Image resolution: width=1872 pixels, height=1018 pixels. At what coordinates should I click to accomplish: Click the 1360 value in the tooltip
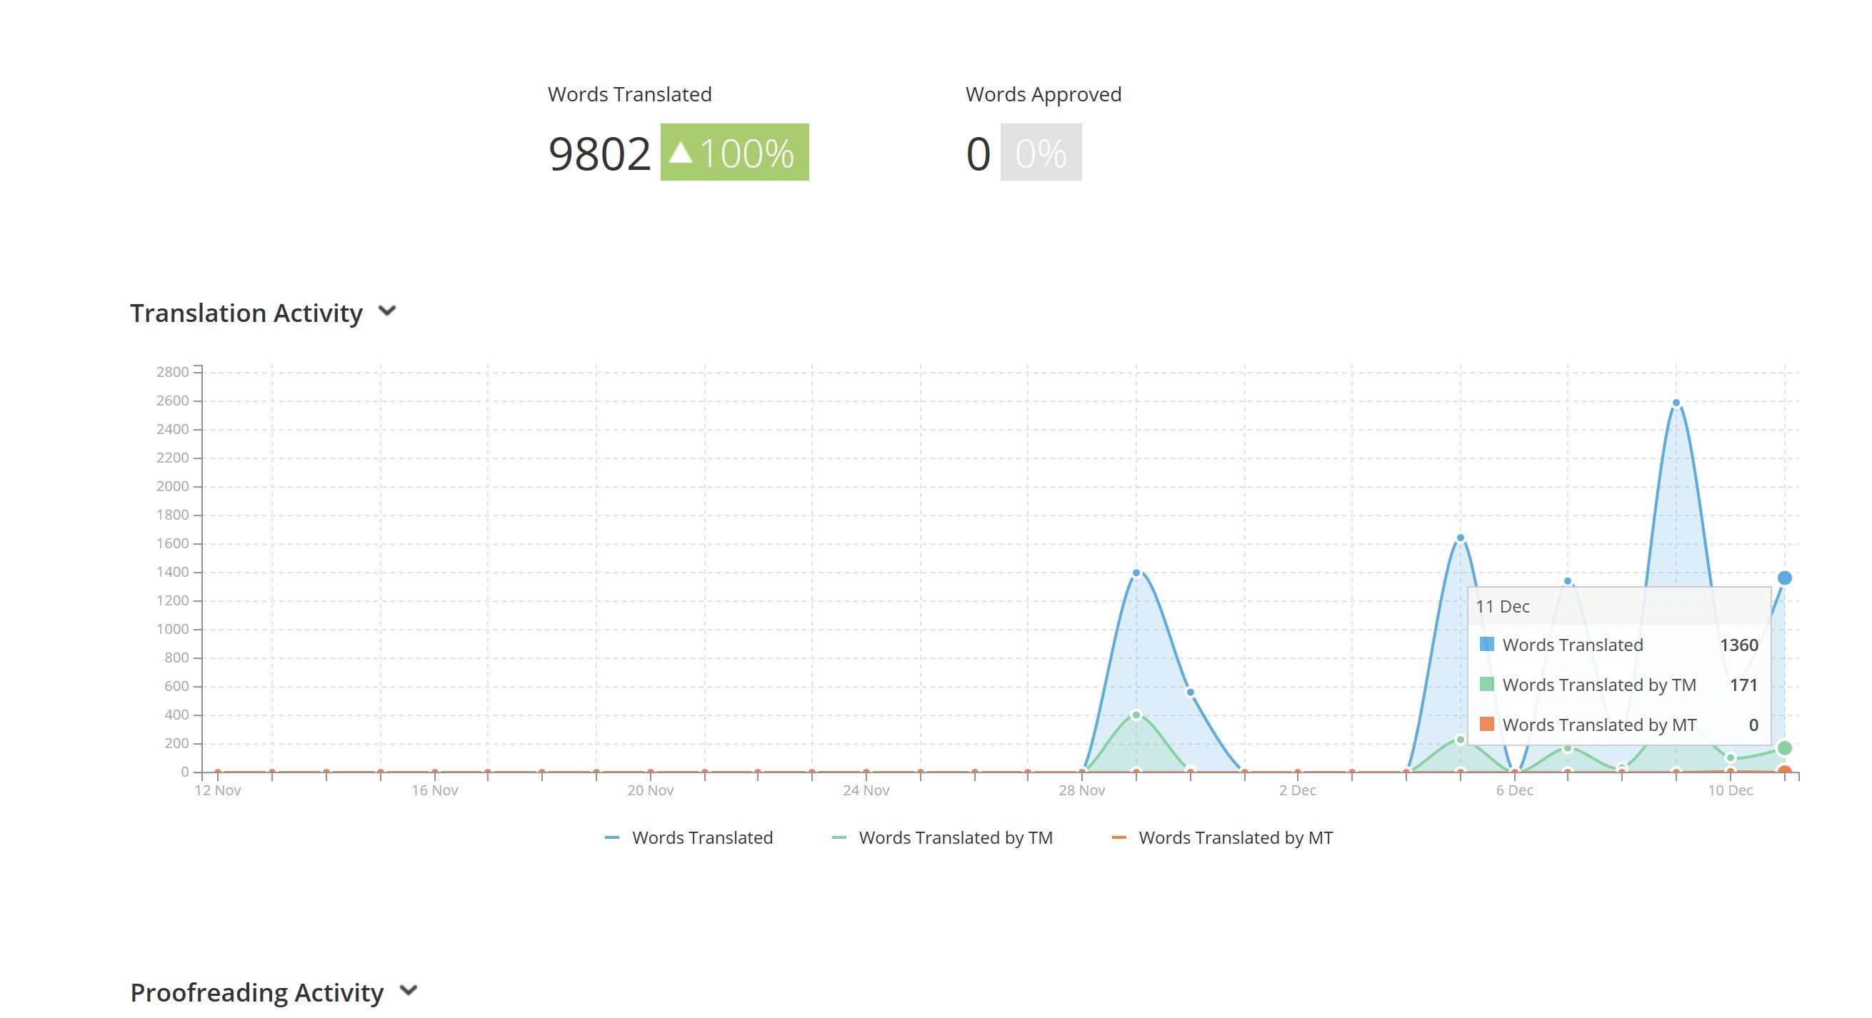1738,645
